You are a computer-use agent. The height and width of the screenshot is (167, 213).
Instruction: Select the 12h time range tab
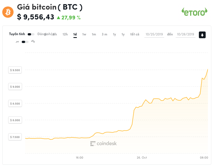point(65,34)
